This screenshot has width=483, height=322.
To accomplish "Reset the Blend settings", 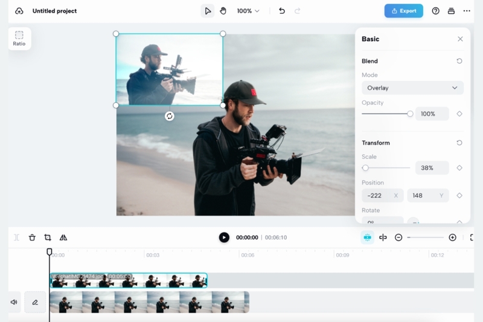I will [x=459, y=61].
